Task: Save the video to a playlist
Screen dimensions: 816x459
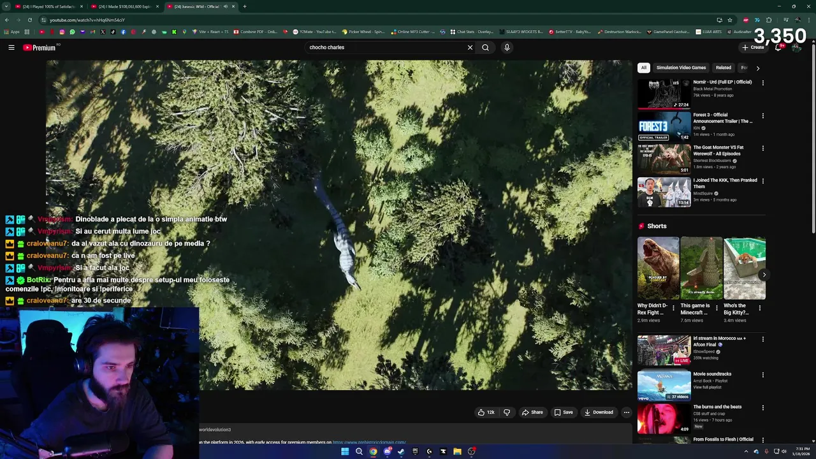Action: click(x=564, y=412)
